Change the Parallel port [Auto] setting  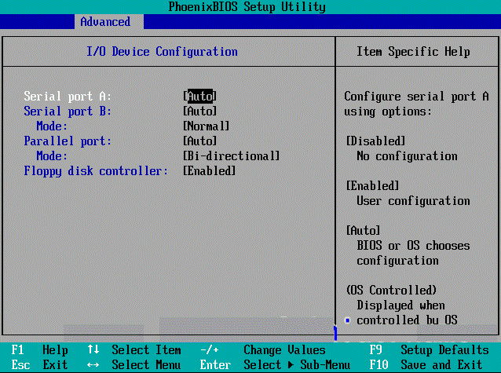pos(199,141)
